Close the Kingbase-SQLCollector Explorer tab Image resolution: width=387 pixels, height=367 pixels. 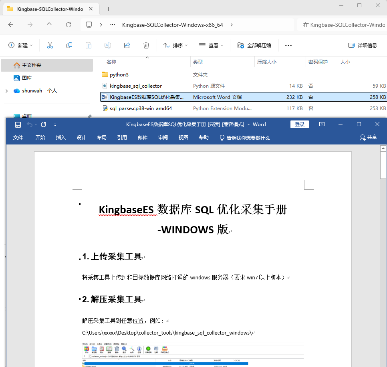pos(91,9)
